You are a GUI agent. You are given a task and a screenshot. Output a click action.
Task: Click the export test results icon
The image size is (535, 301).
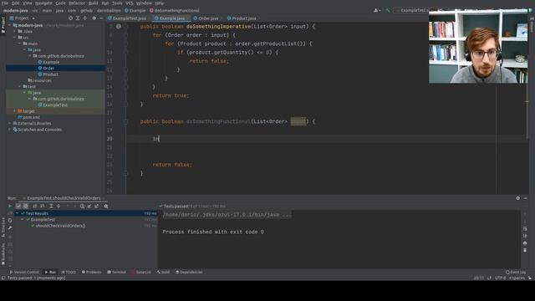point(97,207)
